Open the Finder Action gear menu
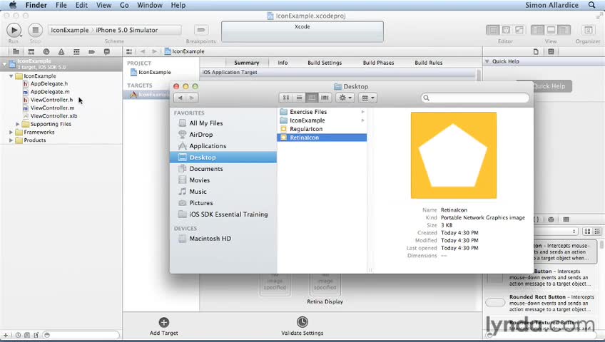 [345, 98]
